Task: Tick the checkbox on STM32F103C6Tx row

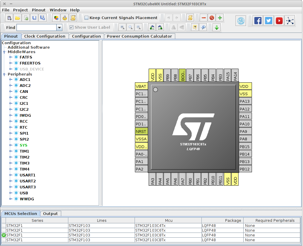Action: coord(4,230)
